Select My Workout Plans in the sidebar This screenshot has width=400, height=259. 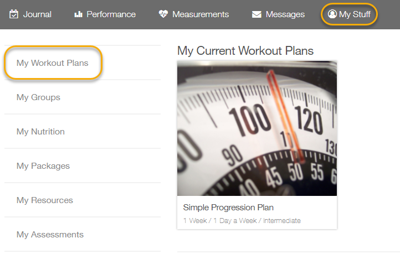(53, 63)
